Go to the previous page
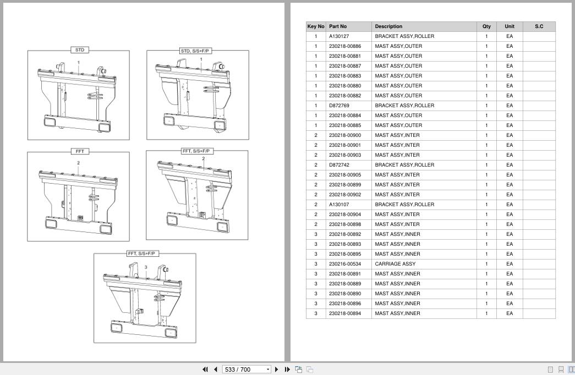This screenshot has height=375, width=575. (x=216, y=370)
